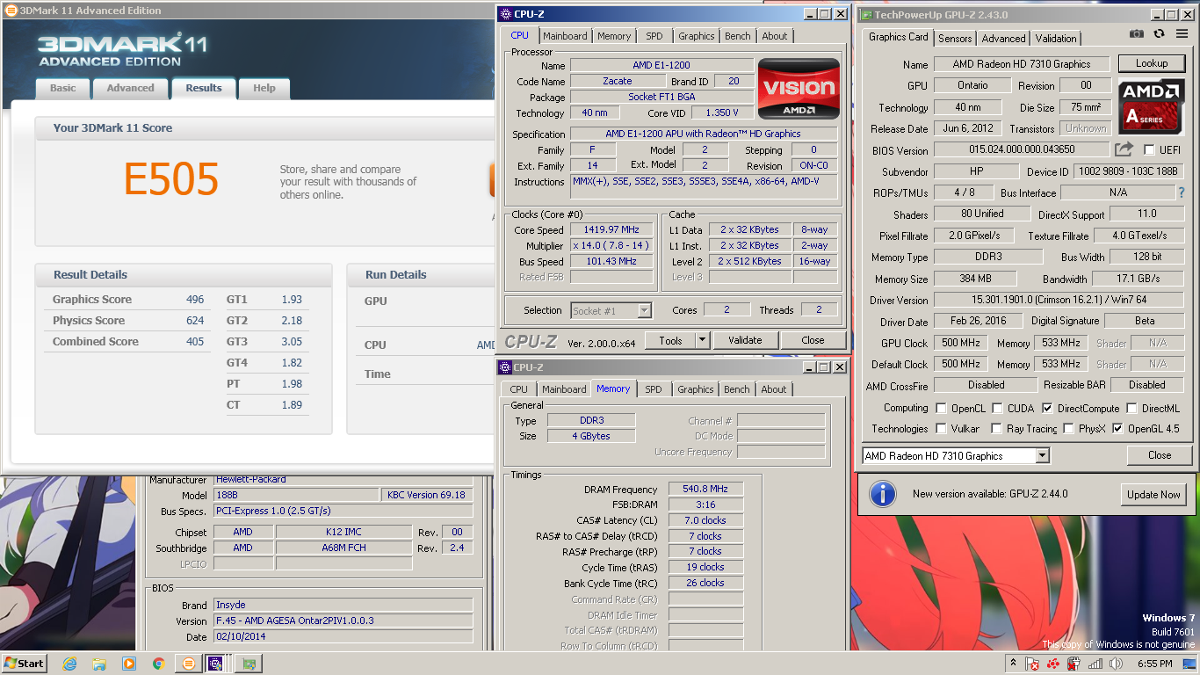
Task: Open Bench tab in upper CPU-Z window
Action: click(x=738, y=36)
